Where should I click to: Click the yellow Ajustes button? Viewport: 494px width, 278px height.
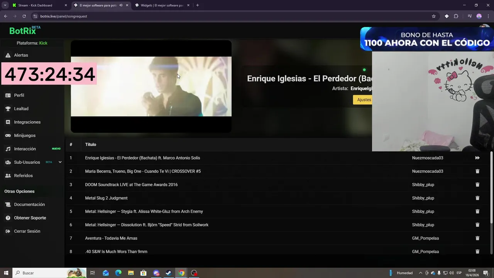pos(363,100)
